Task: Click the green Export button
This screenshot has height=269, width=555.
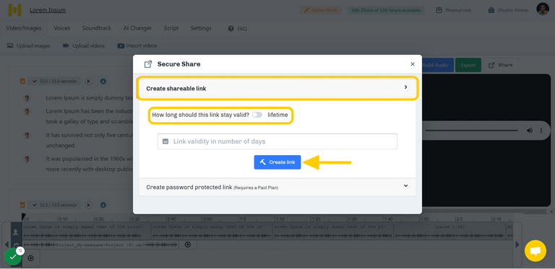Action: pyautogui.click(x=468, y=65)
